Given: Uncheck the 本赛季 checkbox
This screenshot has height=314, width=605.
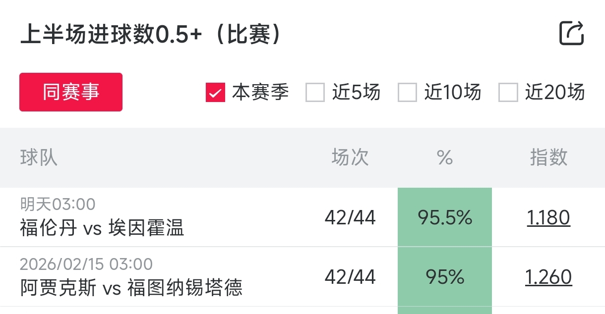Looking at the screenshot, I should tap(216, 93).
